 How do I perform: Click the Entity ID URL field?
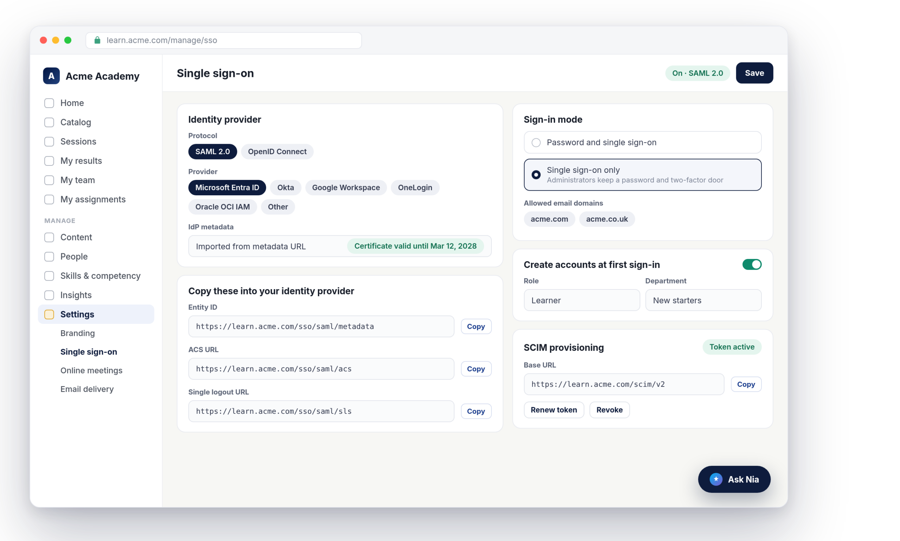[321, 326]
